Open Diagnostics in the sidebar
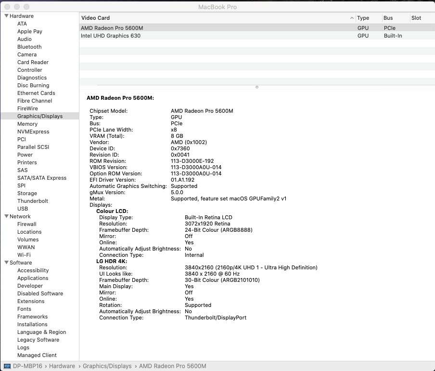The width and height of the screenshot is (435, 371). coord(32,78)
